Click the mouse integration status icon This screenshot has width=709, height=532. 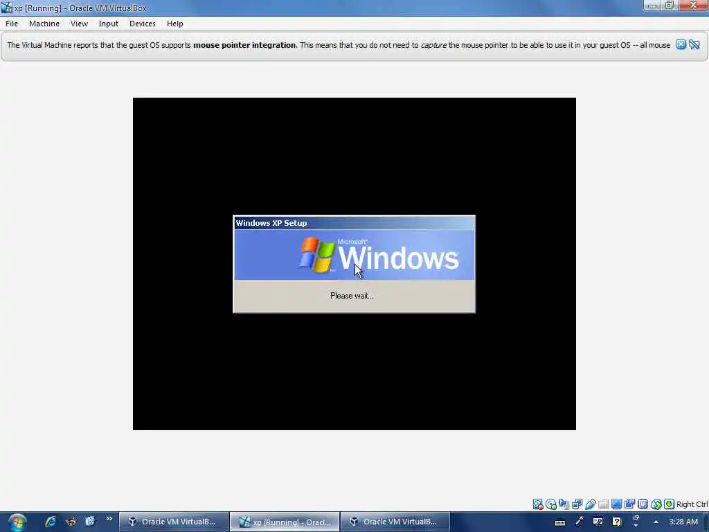656,504
